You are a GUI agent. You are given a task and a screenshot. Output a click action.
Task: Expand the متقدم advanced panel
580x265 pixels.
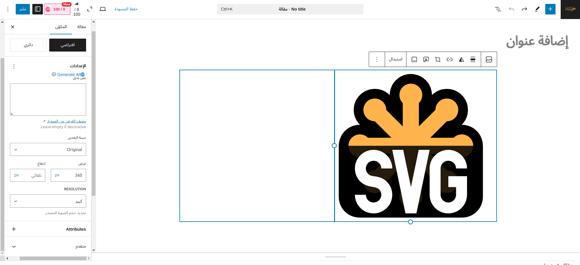[x=48, y=247]
